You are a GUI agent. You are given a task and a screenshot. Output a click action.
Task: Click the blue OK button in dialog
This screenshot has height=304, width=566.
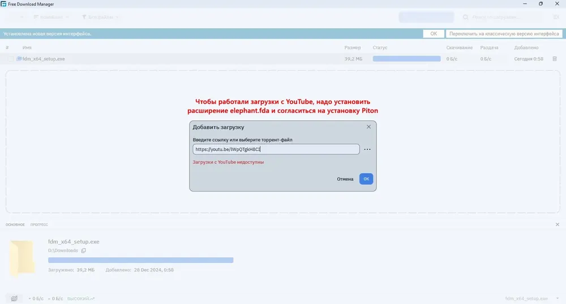click(366, 179)
